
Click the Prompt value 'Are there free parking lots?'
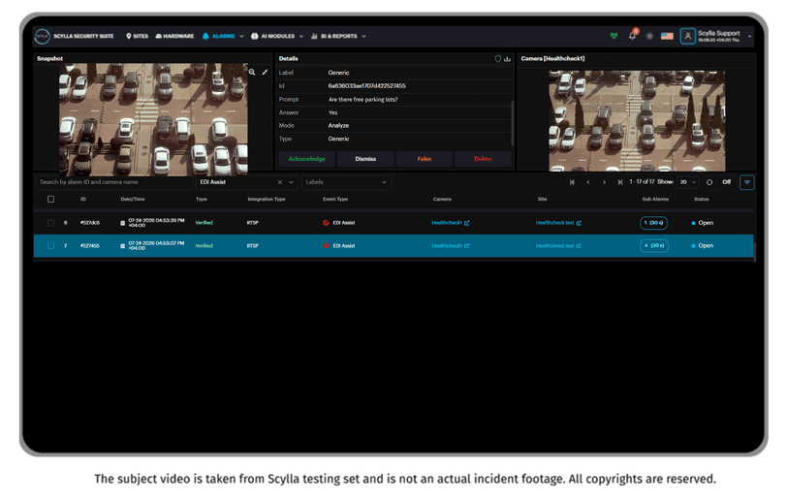pos(362,100)
